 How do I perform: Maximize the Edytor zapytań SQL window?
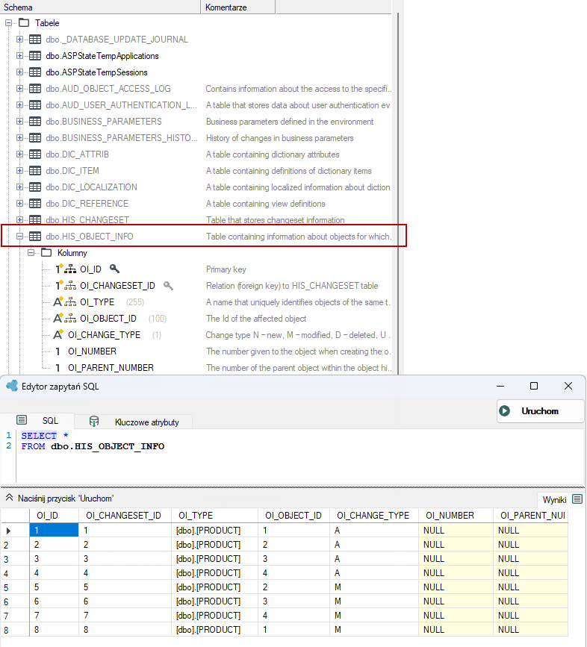pos(534,386)
